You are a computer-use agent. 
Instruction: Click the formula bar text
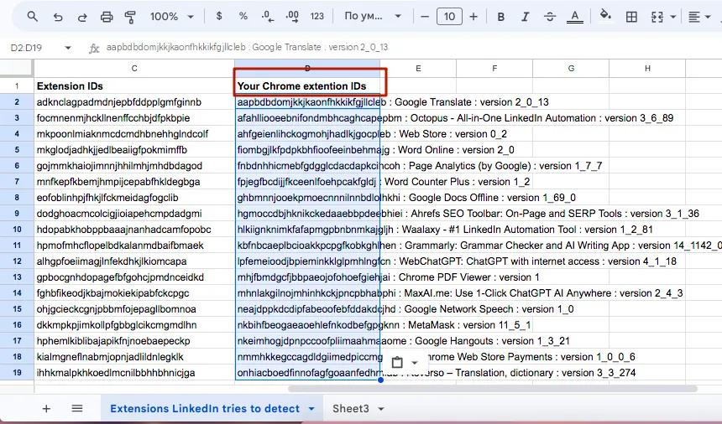point(248,47)
